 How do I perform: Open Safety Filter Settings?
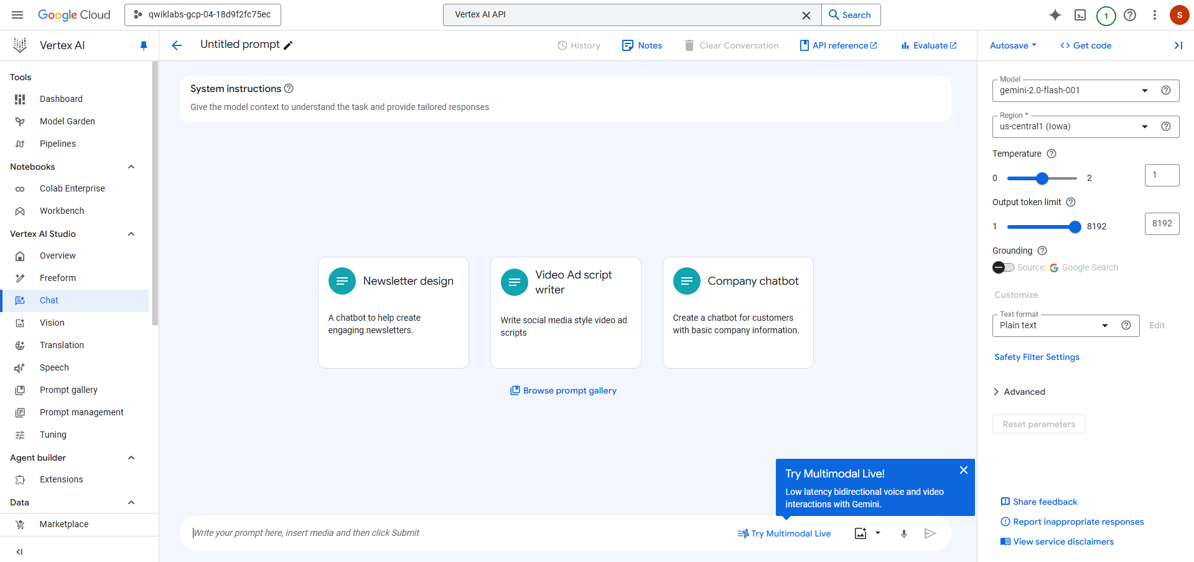point(1037,357)
